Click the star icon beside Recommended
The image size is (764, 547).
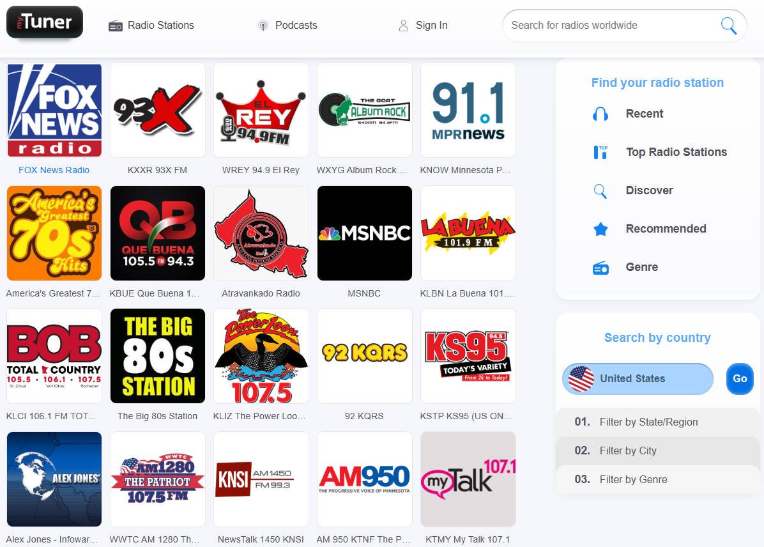(600, 229)
